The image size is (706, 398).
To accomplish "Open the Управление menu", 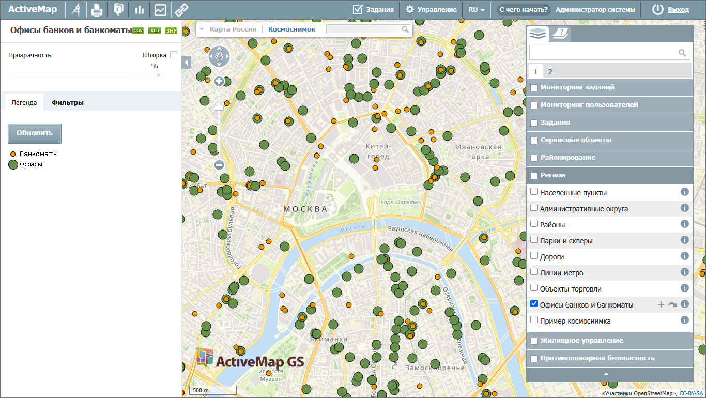I will 431,9.
